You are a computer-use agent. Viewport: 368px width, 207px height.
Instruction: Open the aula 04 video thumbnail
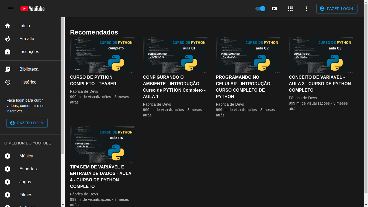102,144
